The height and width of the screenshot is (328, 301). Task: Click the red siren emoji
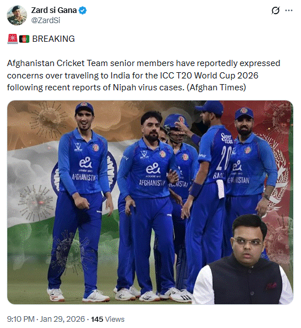pos(12,39)
